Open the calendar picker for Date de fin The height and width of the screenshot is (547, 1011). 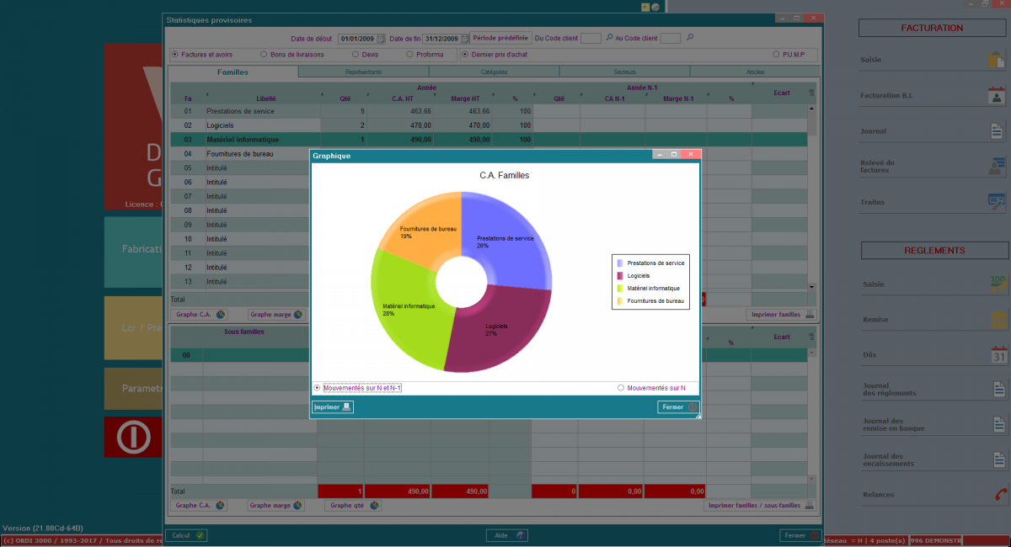(465, 38)
